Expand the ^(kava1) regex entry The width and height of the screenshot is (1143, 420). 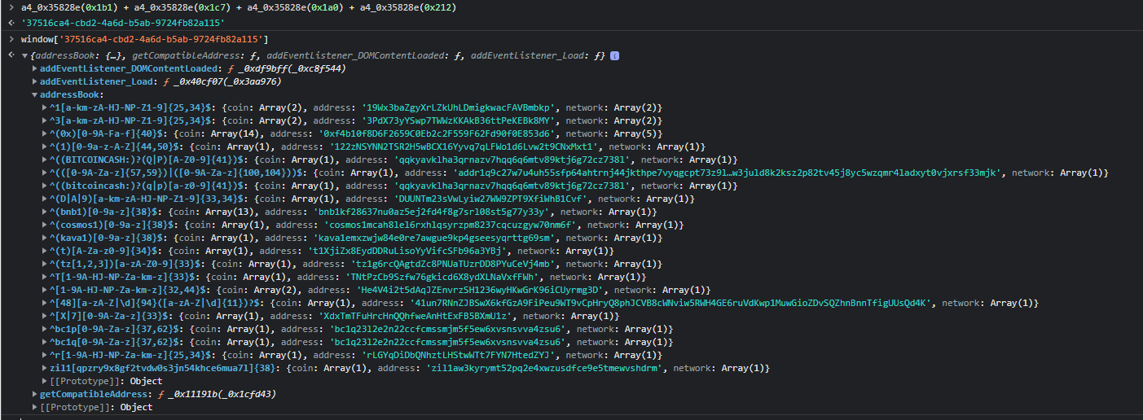45,238
